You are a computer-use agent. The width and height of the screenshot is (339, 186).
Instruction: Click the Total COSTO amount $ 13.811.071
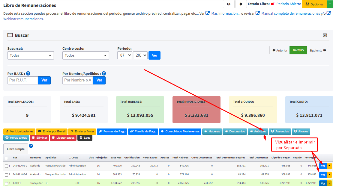pyautogui.click(x=309, y=115)
